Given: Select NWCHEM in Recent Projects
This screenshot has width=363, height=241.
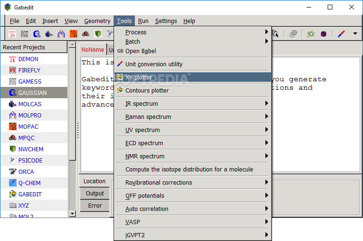Looking at the screenshot, I should point(34,149).
